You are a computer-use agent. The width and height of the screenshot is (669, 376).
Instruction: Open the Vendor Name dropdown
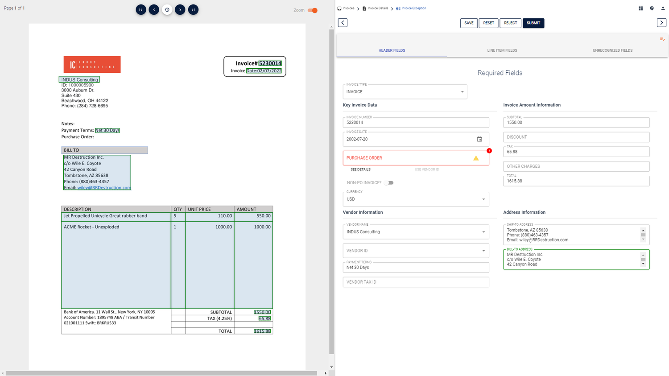[x=484, y=231]
